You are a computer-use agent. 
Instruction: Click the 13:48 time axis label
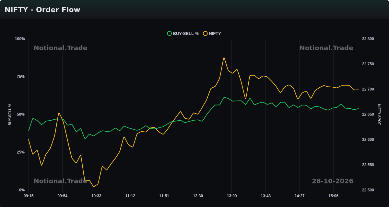pos(265,196)
